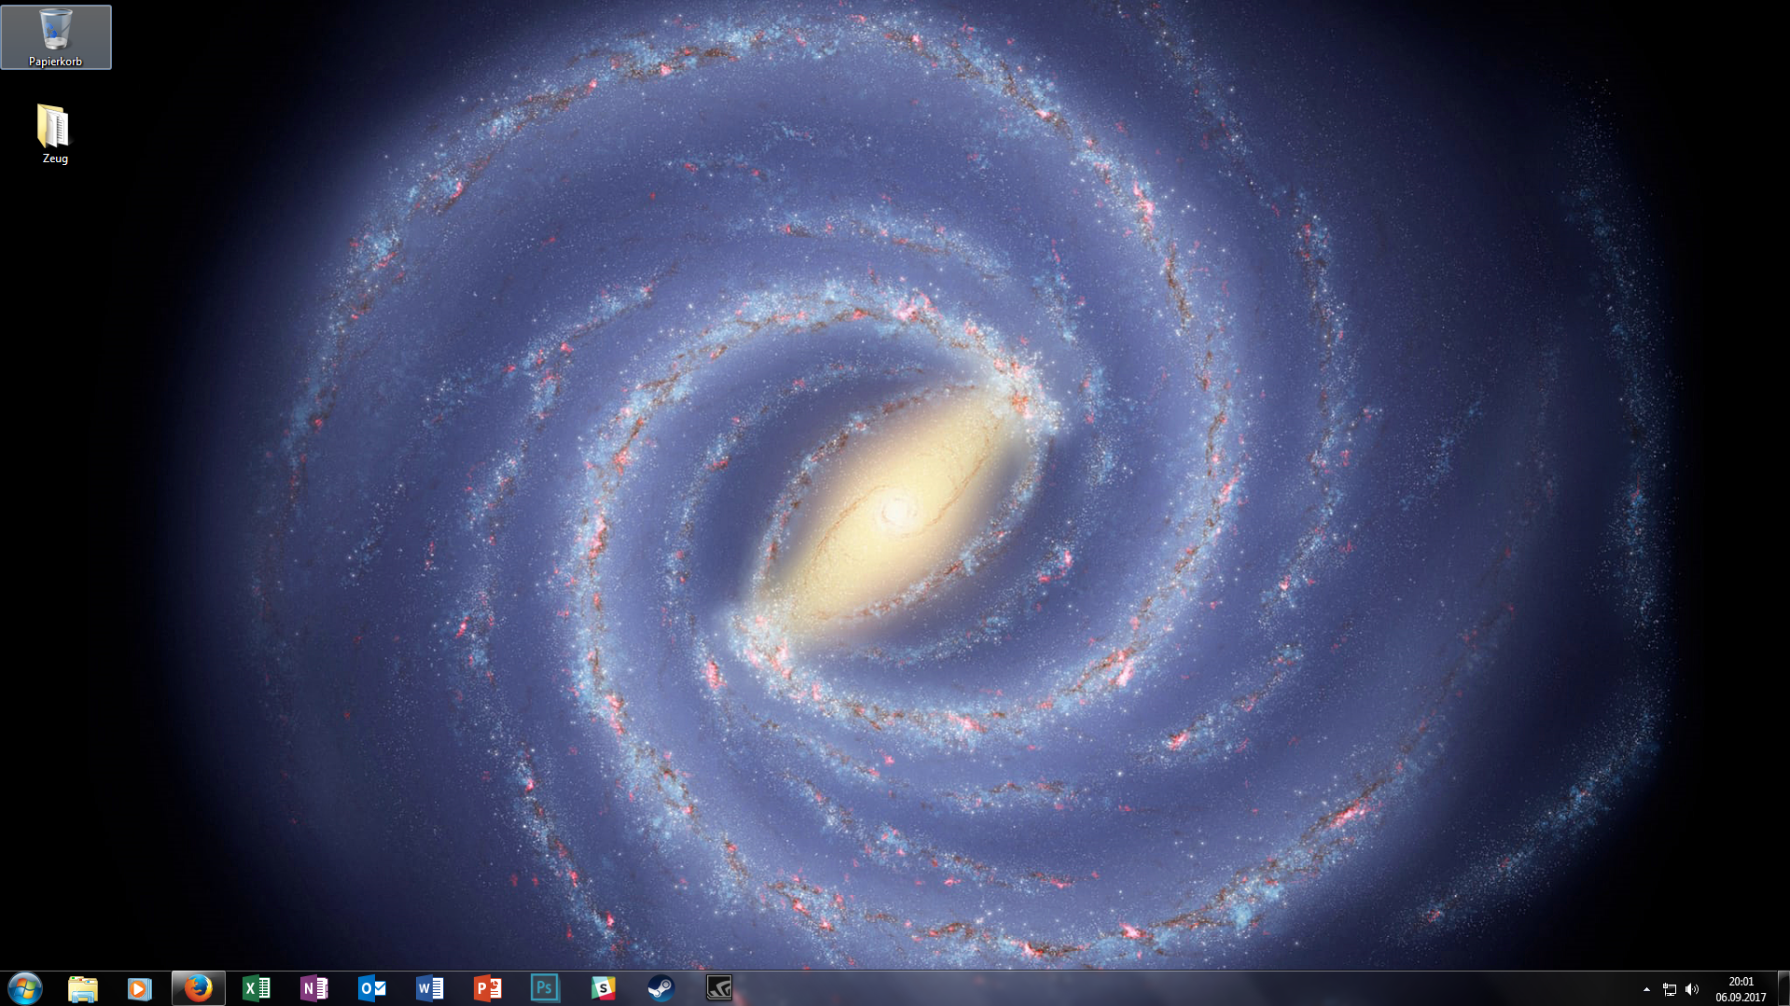The width and height of the screenshot is (1790, 1006).
Task: Launch Outlook from the taskbar
Action: click(x=371, y=988)
